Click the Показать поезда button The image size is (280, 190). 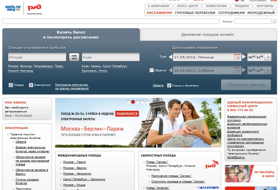(x=246, y=85)
